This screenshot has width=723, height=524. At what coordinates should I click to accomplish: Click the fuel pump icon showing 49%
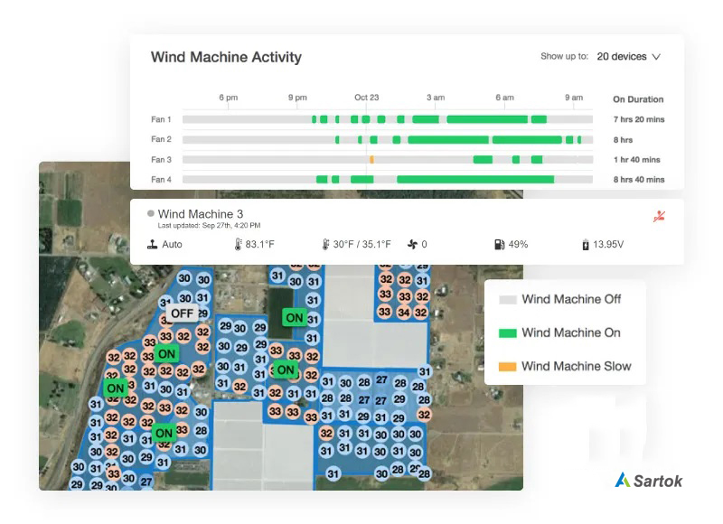[x=499, y=244]
